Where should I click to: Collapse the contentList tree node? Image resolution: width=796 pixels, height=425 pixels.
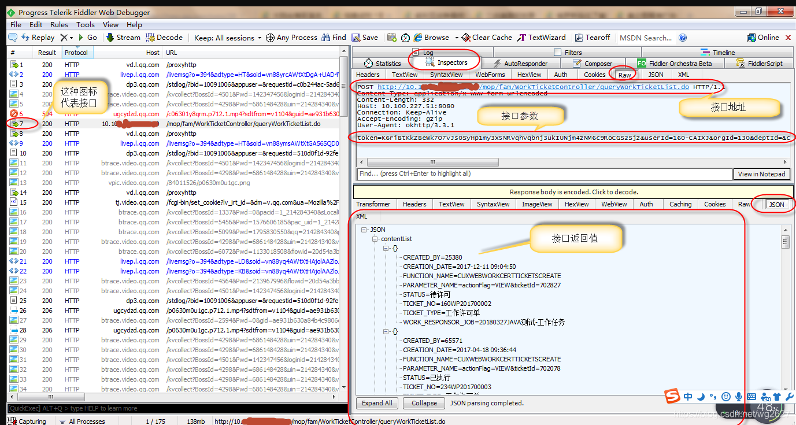coord(376,239)
